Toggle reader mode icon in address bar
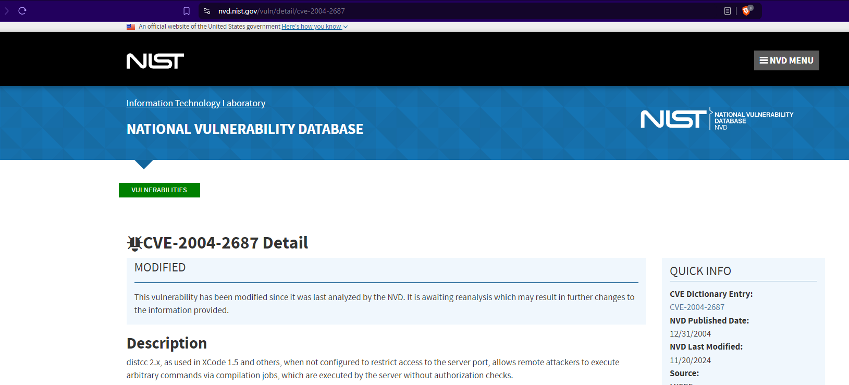Viewport: 849px width, 385px height. point(728,11)
